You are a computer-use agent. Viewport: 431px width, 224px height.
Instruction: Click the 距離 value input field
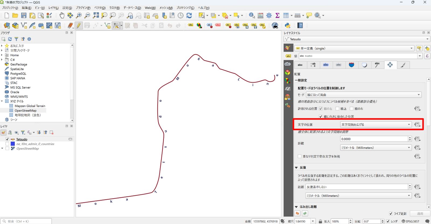(374, 139)
